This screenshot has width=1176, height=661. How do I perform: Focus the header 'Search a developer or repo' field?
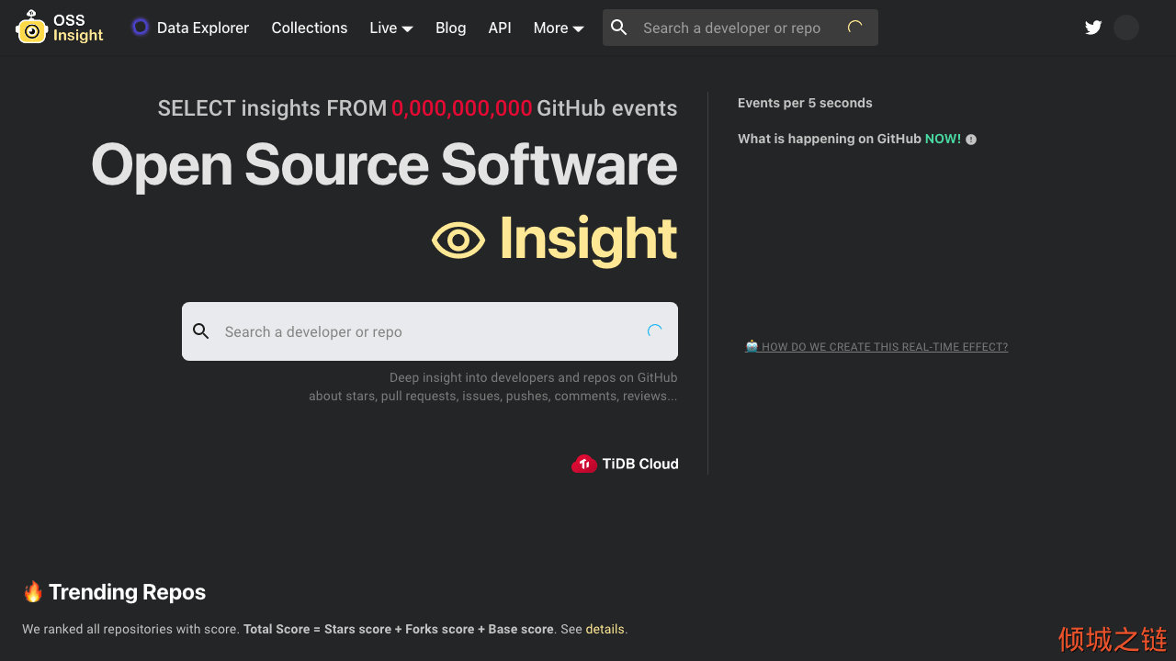click(x=741, y=28)
